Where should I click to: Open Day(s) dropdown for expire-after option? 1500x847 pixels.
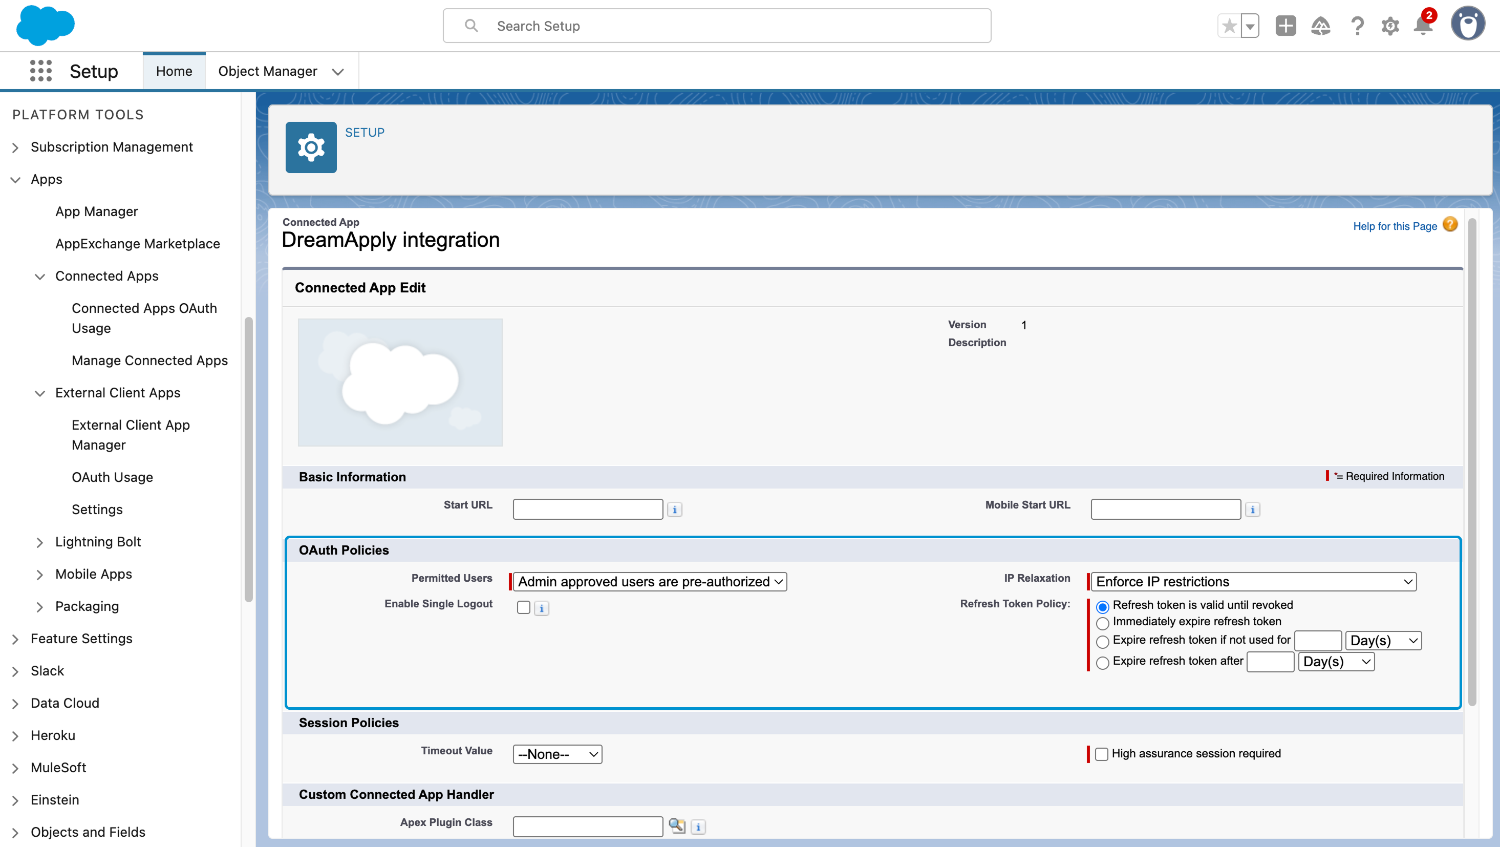pyautogui.click(x=1336, y=662)
